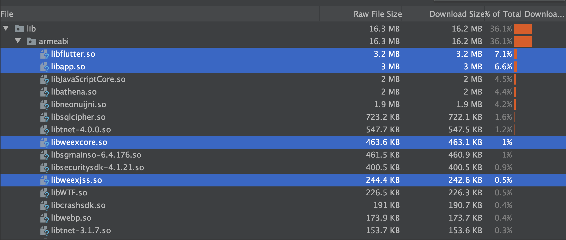The height and width of the screenshot is (240, 566).
Task: Click the 4.4% value for libathena.so
Action: click(x=503, y=92)
